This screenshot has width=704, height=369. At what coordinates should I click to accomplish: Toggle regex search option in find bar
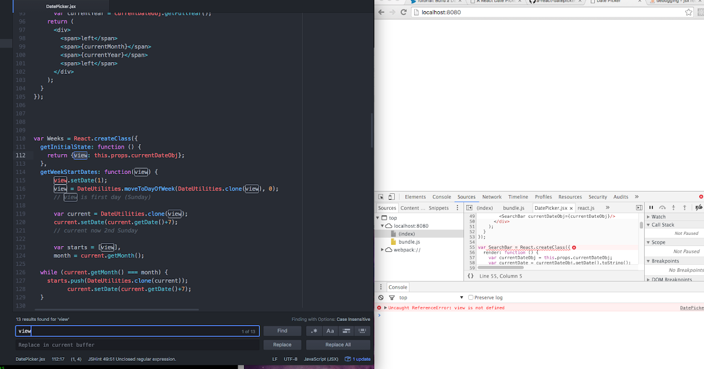pos(314,331)
